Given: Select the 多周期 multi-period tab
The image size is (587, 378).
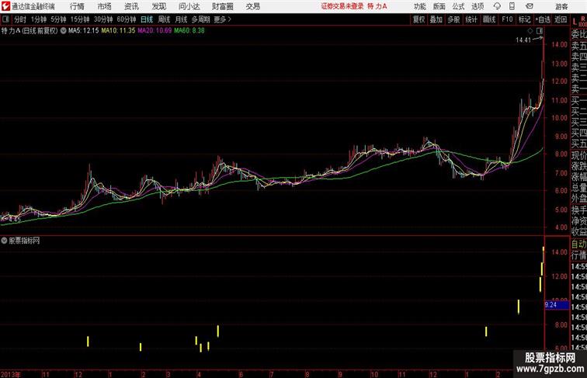Looking at the screenshot, I should (x=200, y=19).
